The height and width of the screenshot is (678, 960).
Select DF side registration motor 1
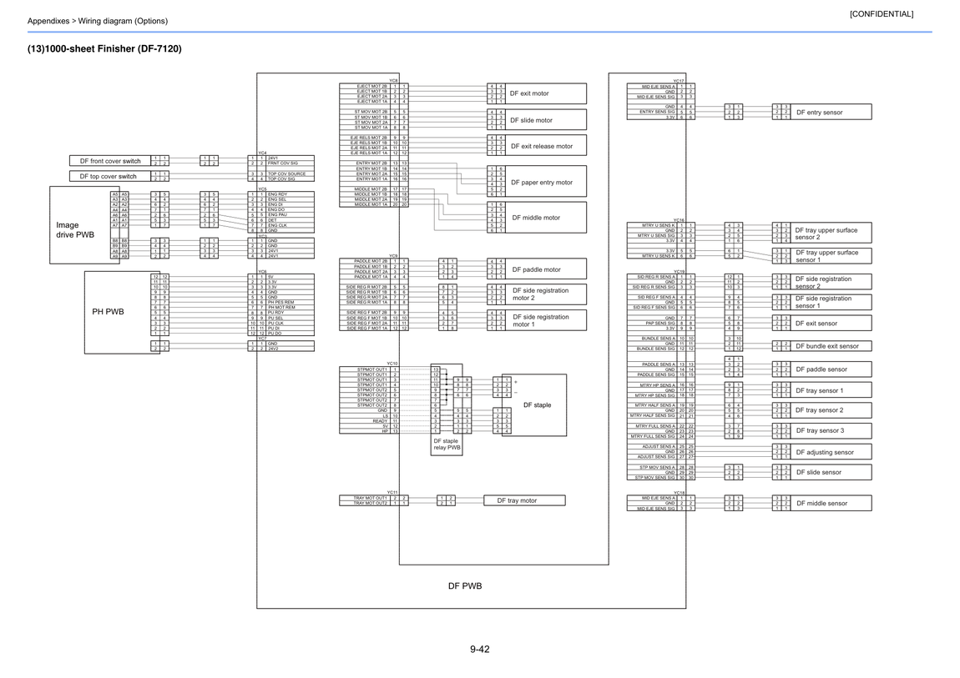[x=545, y=320]
